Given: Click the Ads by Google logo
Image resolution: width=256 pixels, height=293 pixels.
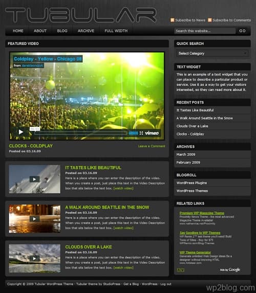Looking at the screenshot, I should click(x=230, y=269).
